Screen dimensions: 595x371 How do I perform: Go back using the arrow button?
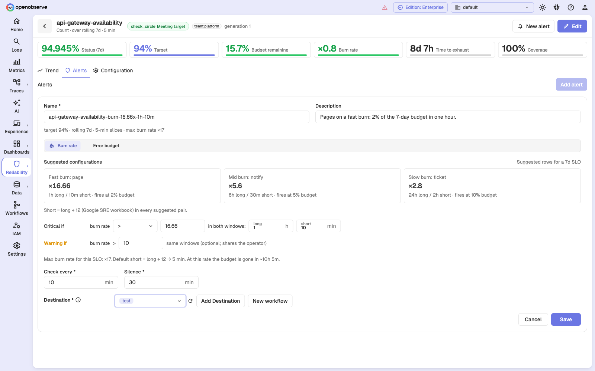(45, 26)
